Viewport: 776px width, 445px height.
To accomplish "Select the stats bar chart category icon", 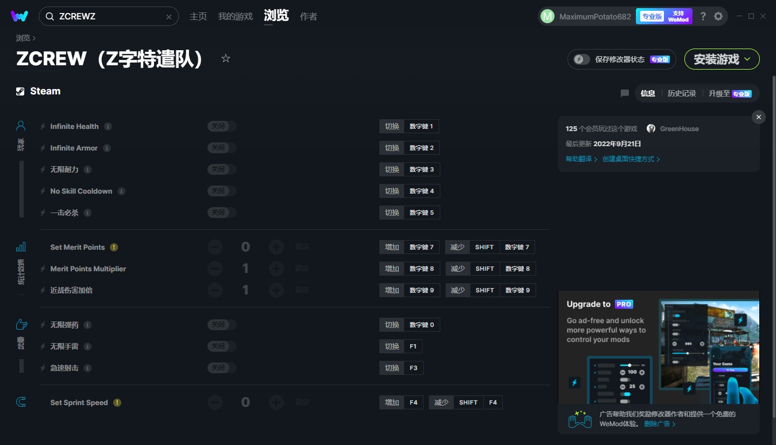I will pos(21,247).
